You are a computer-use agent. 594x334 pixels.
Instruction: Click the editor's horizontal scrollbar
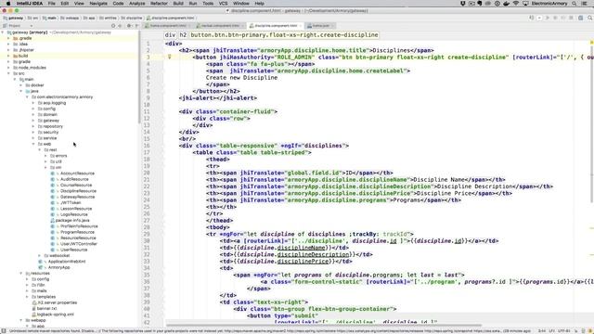[324, 325]
